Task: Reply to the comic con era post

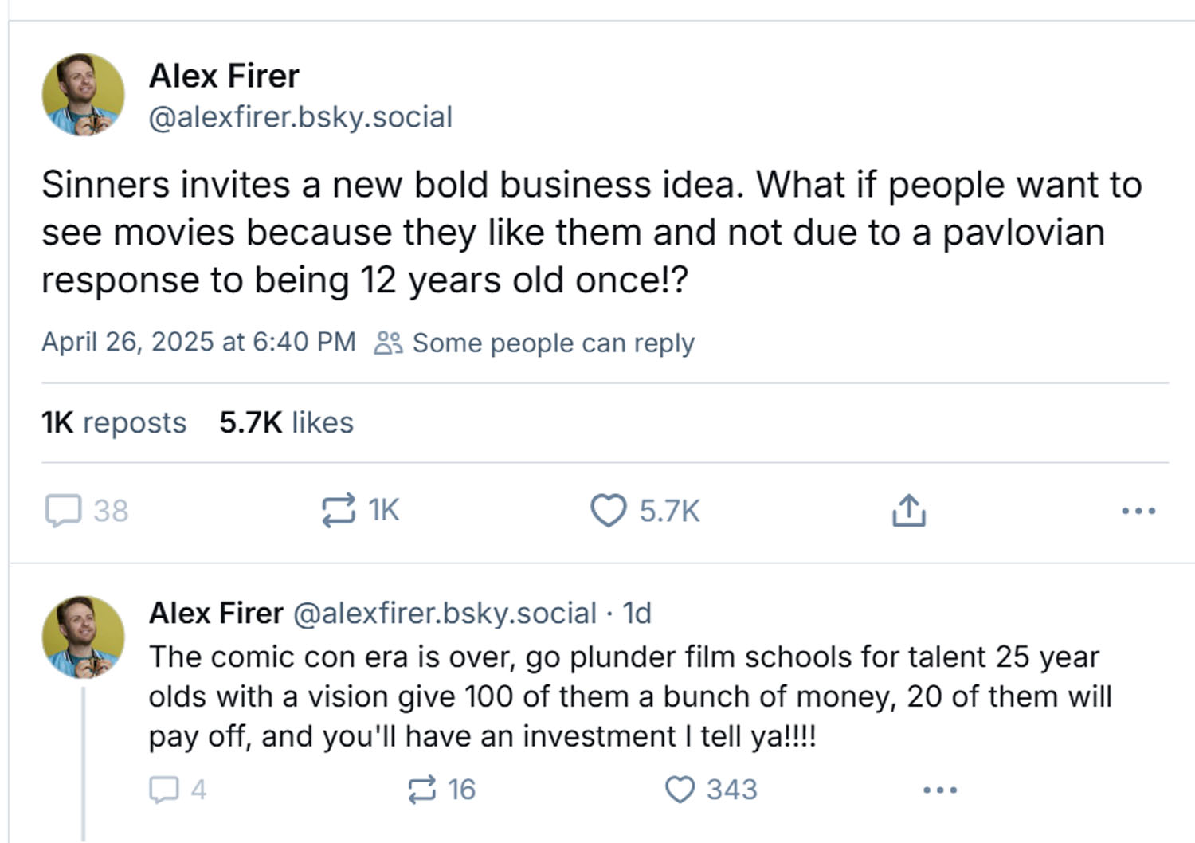Action: pyautogui.click(x=164, y=790)
